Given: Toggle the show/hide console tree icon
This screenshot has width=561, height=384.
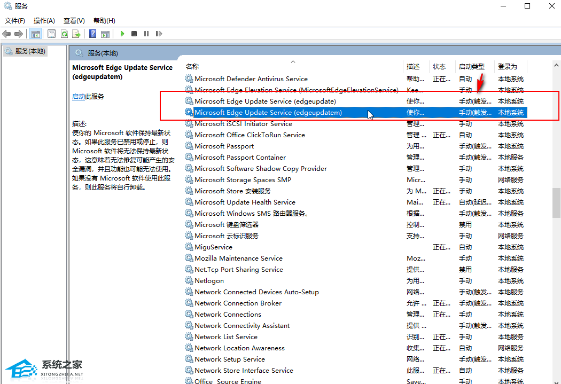Looking at the screenshot, I should 35,34.
